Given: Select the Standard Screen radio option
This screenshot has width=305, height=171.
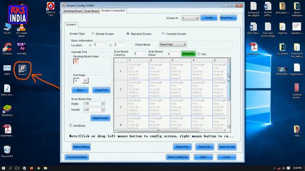Looking at the screenshot, I should [128, 34].
